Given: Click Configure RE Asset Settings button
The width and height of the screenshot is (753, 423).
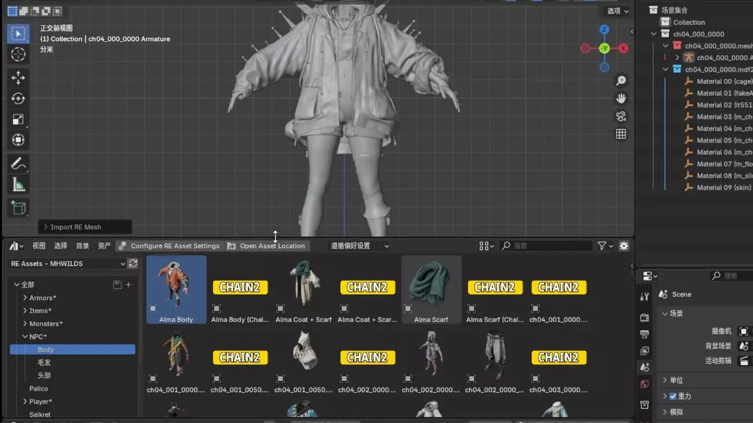Looking at the screenshot, I should (x=169, y=246).
